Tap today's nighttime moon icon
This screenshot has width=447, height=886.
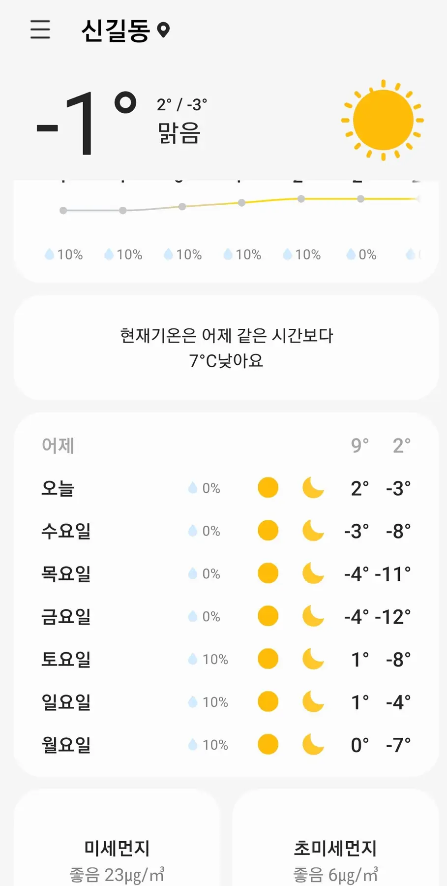(313, 488)
